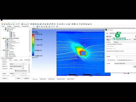Toggle visibility checkbox for inlet boundary
This screenshot has height=102, width=136.
click(10, 34)
